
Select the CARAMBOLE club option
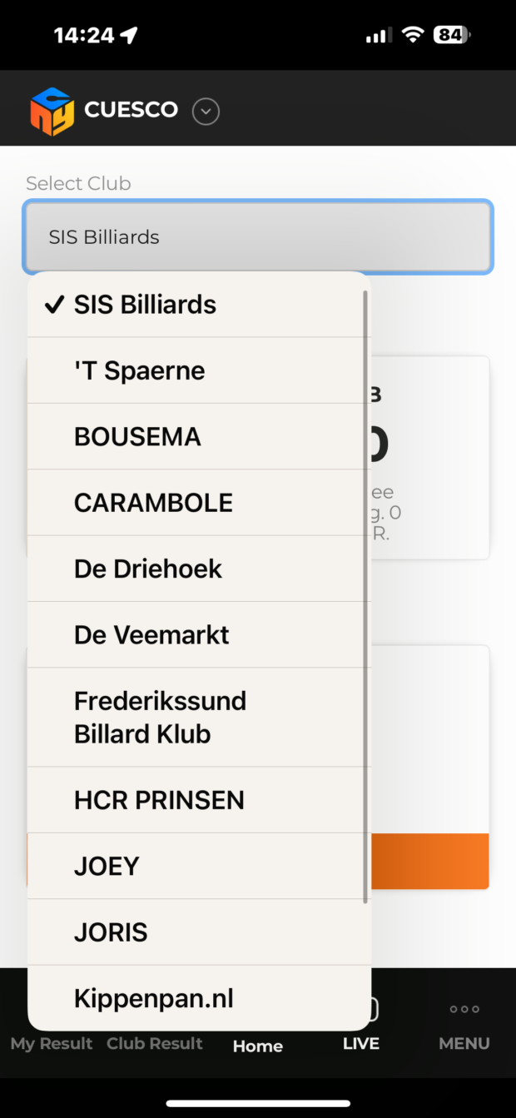click(x=199, y=502)
